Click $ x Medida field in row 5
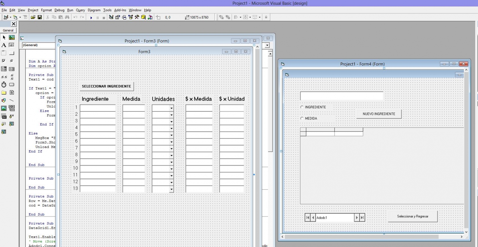This screenshot has width=478, height=247. click(199, 135)
